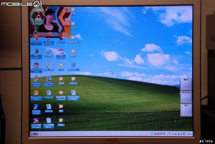Launch Ulead Photo Explorer 8
The width and height of the screenshot is (215, 144).
(49, 82)
